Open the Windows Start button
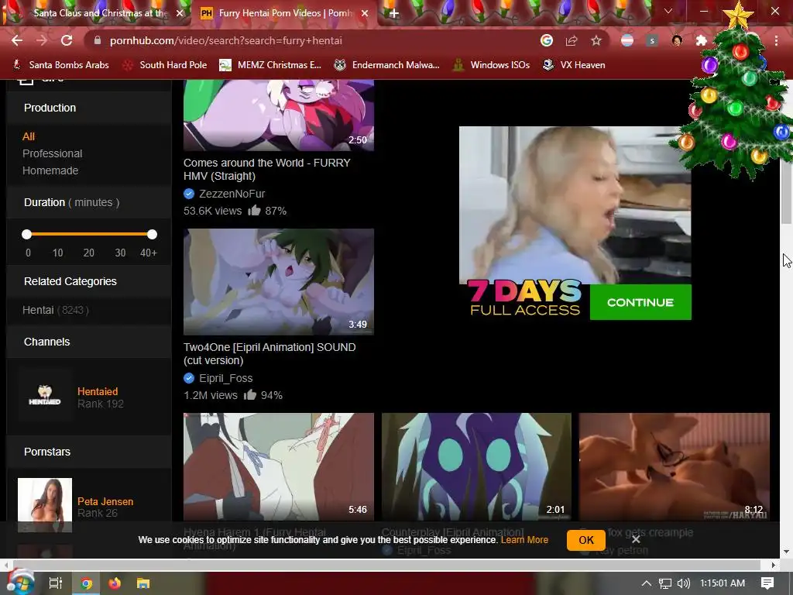793x595 pixels. pos(20,583)
